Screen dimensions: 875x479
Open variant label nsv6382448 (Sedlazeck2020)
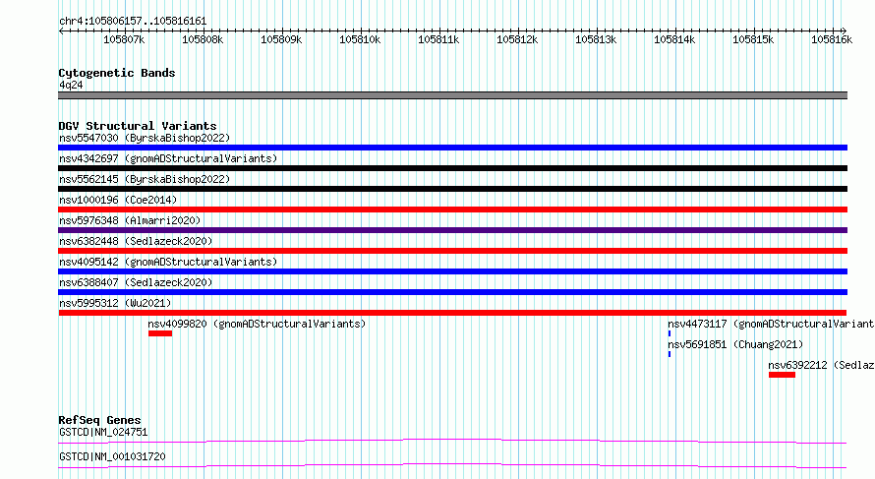click(136, 241)
